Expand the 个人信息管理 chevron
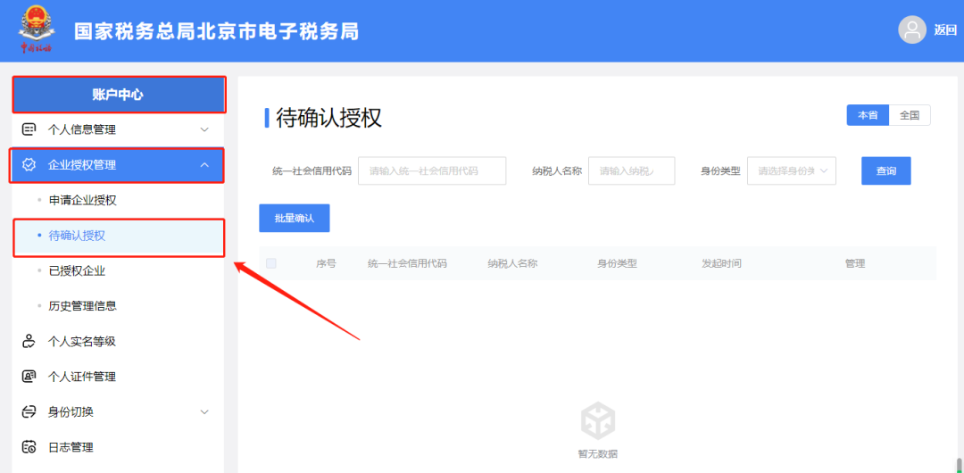 coord(204,129)
